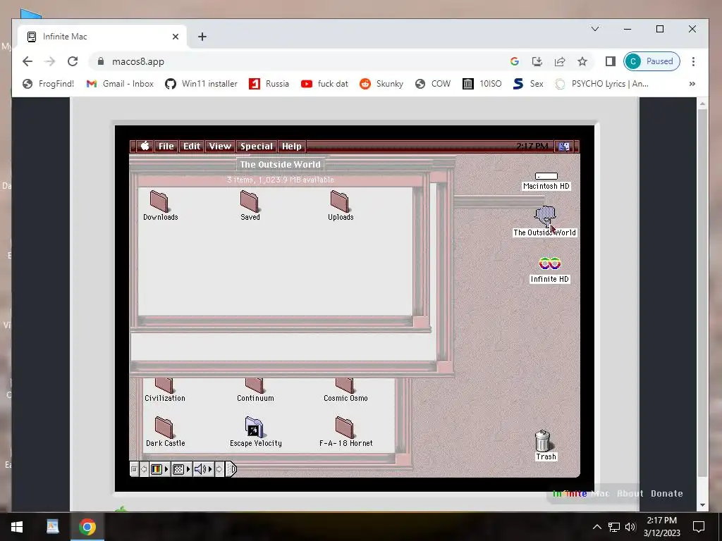Screen dimensions: 722x541
Task: Select The Outside World desktop icon
Action: pos(545,221)
